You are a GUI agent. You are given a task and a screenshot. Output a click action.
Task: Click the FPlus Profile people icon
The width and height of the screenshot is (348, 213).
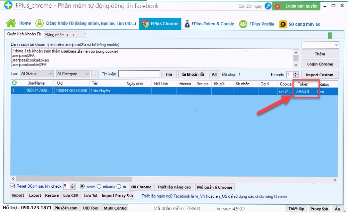(243, 24)
